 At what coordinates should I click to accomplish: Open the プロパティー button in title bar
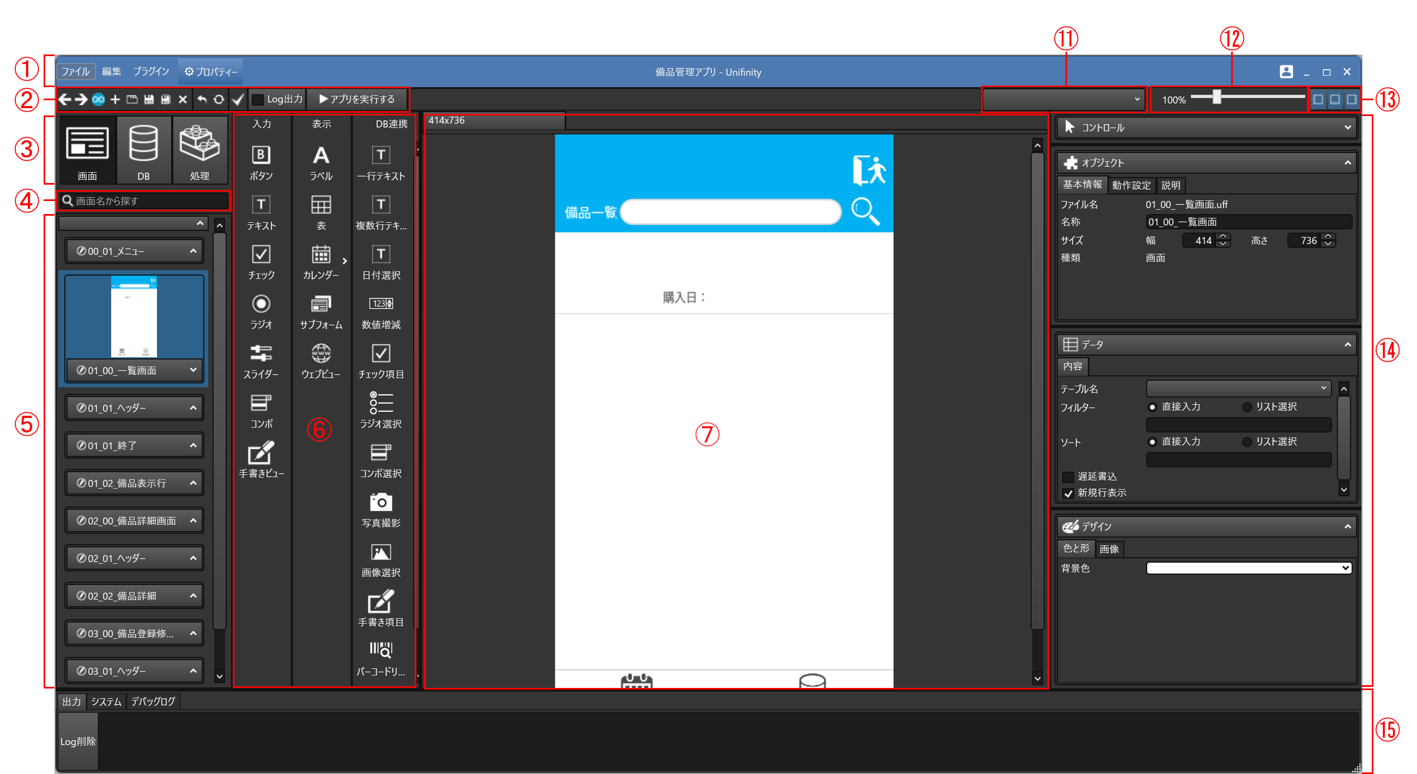pos(211,71)
